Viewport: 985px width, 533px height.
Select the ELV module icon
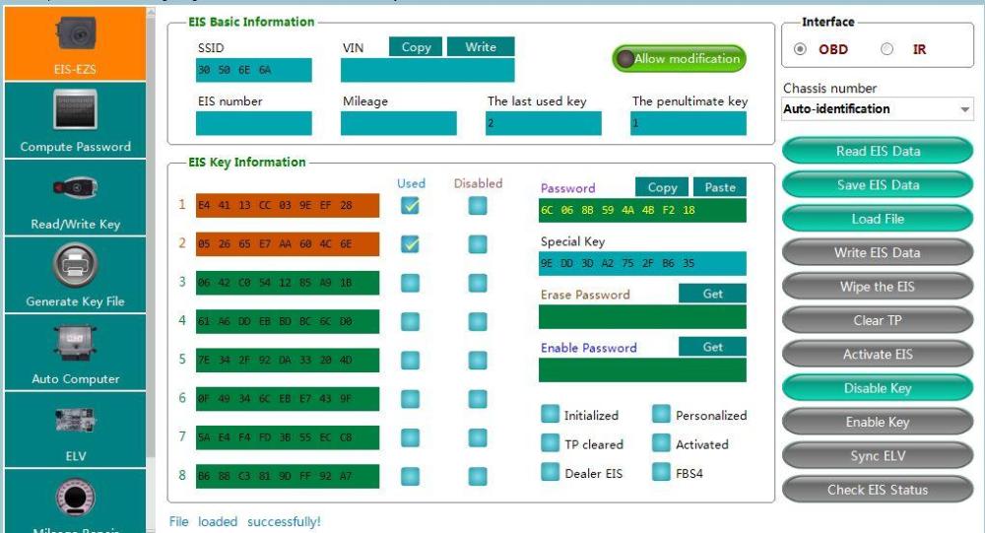tap(75, 419)
